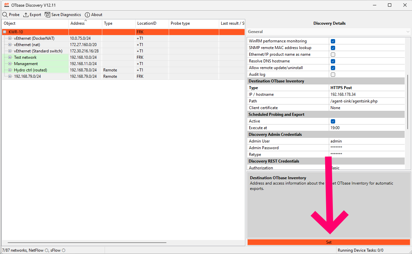Toggle Allow remote update/uninstall checkbox
412x254 pixels.
point(333,68)
